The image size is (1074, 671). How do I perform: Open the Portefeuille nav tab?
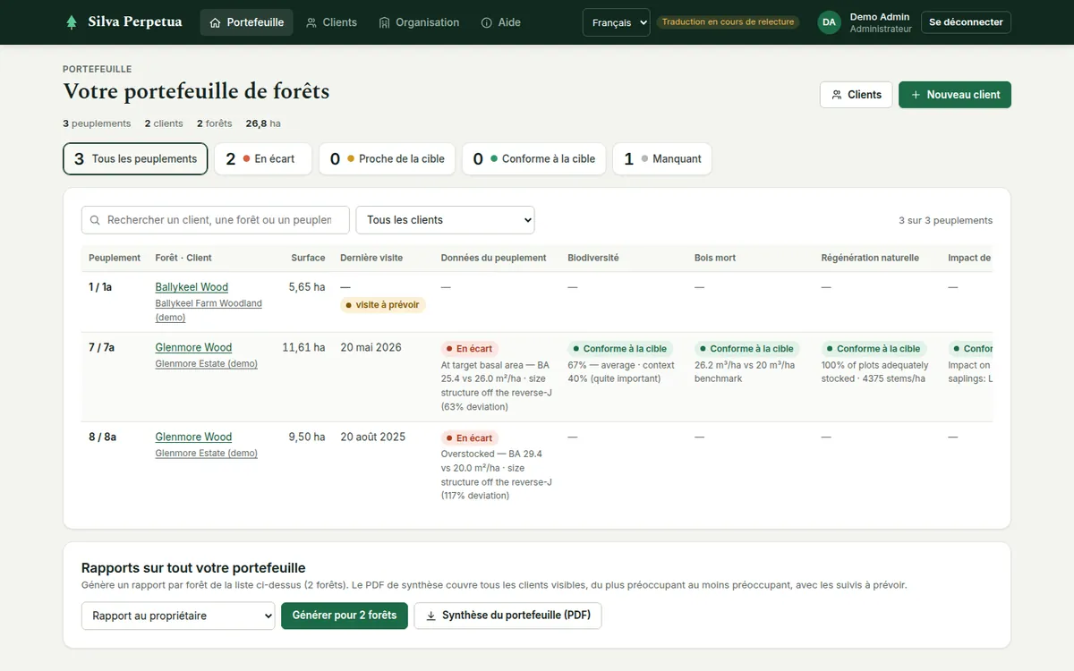[246, 22]
